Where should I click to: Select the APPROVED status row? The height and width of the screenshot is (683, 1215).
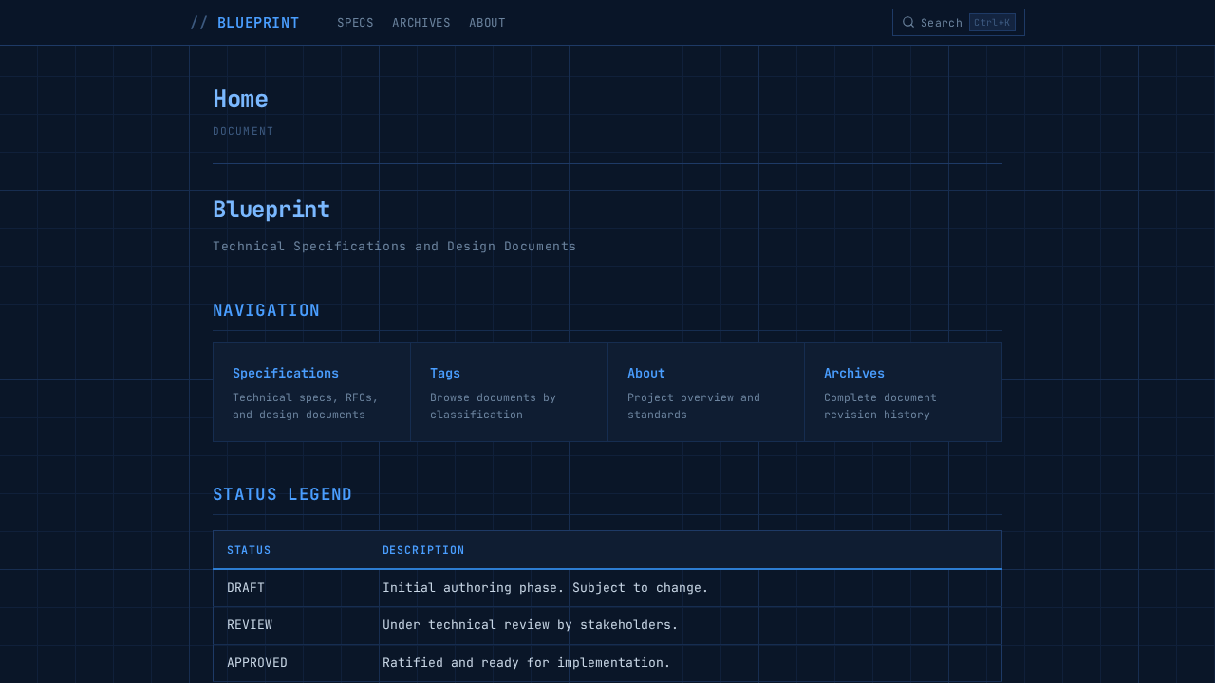click(607, 662)
